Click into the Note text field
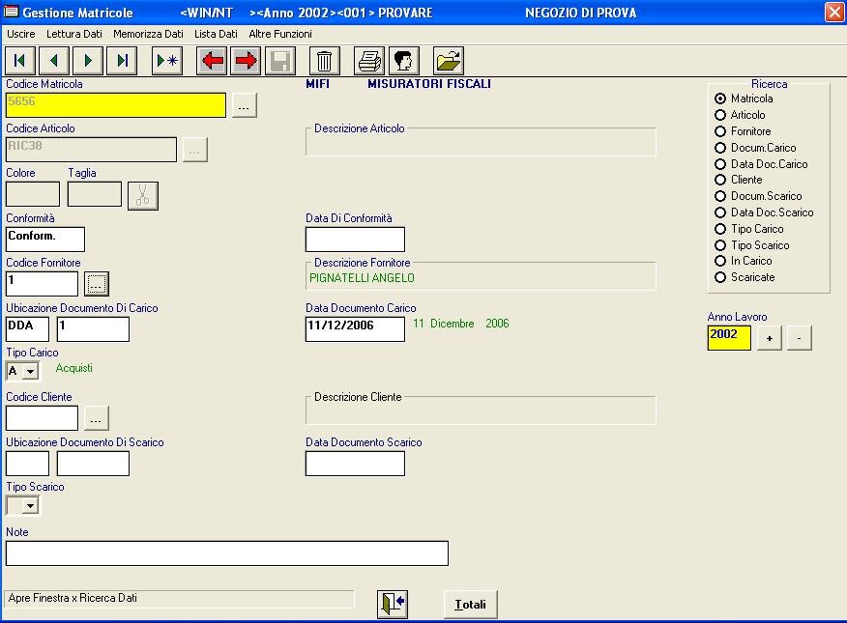Image resolution: width=847 pixels, height=623 pixels. tap(227, 553)
